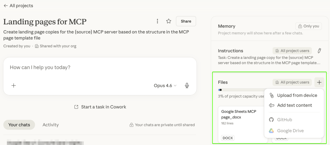Choose Add text content
Screen dimensions: 330x145
point(294,105)
